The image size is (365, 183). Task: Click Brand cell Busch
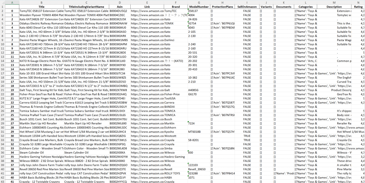(176, 119)
